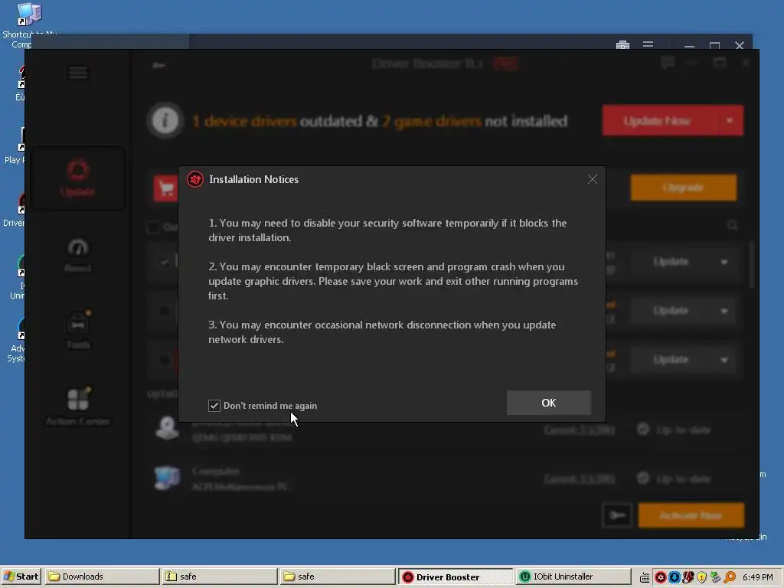Switch to the first safe taskbar item
This screenshot has height=588, width=784.
[x=220, y=577]
